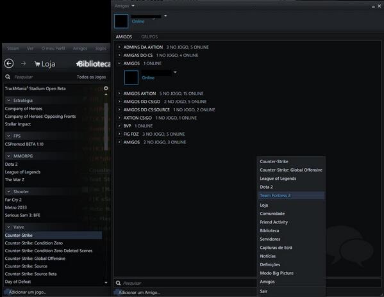Screen dimensions: 384x297
Task: Select The War Z in library
Action: [15, 180]
